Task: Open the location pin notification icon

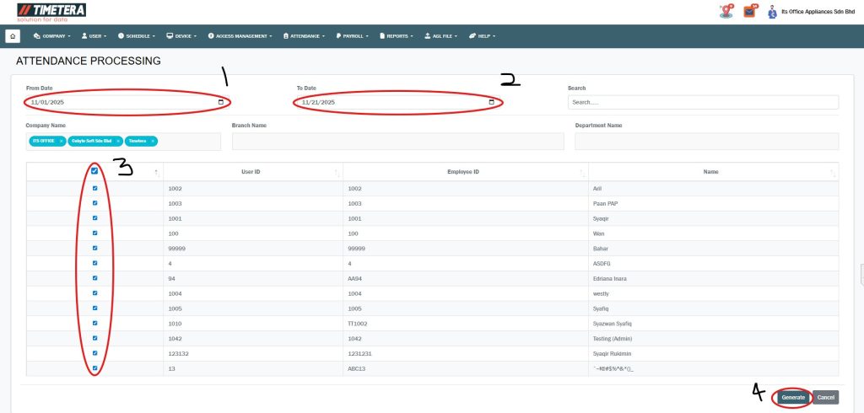Action: click(x=725, y=12)
